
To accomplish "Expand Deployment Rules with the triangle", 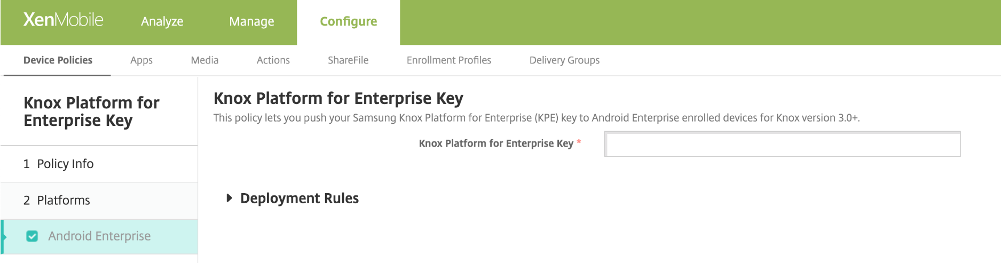I will point(229,198).
